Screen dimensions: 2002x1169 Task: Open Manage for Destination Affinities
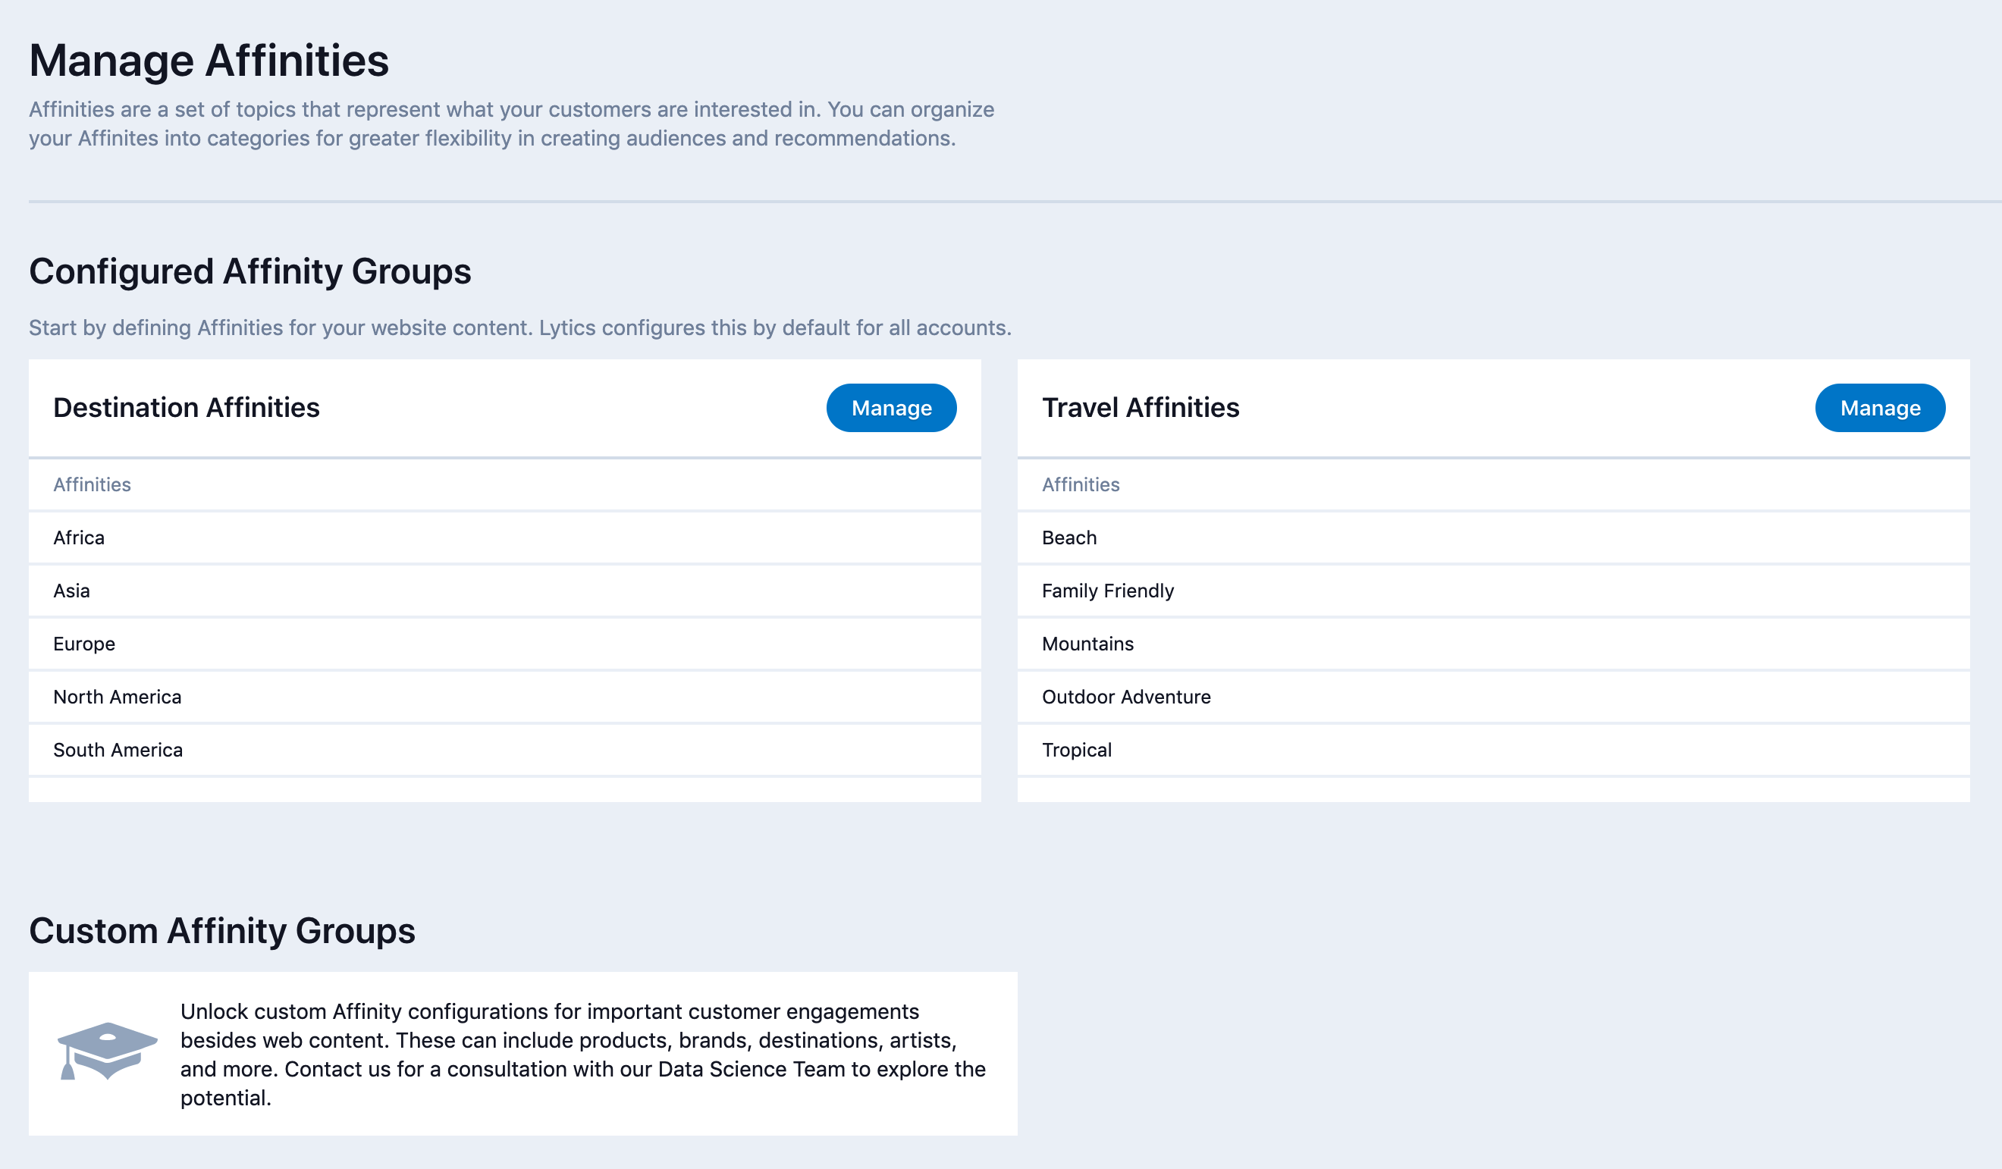point(890,408)
